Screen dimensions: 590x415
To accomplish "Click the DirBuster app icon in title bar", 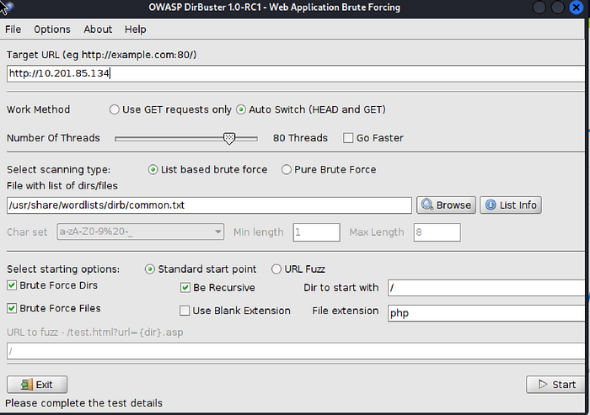I will pos(8,7).
